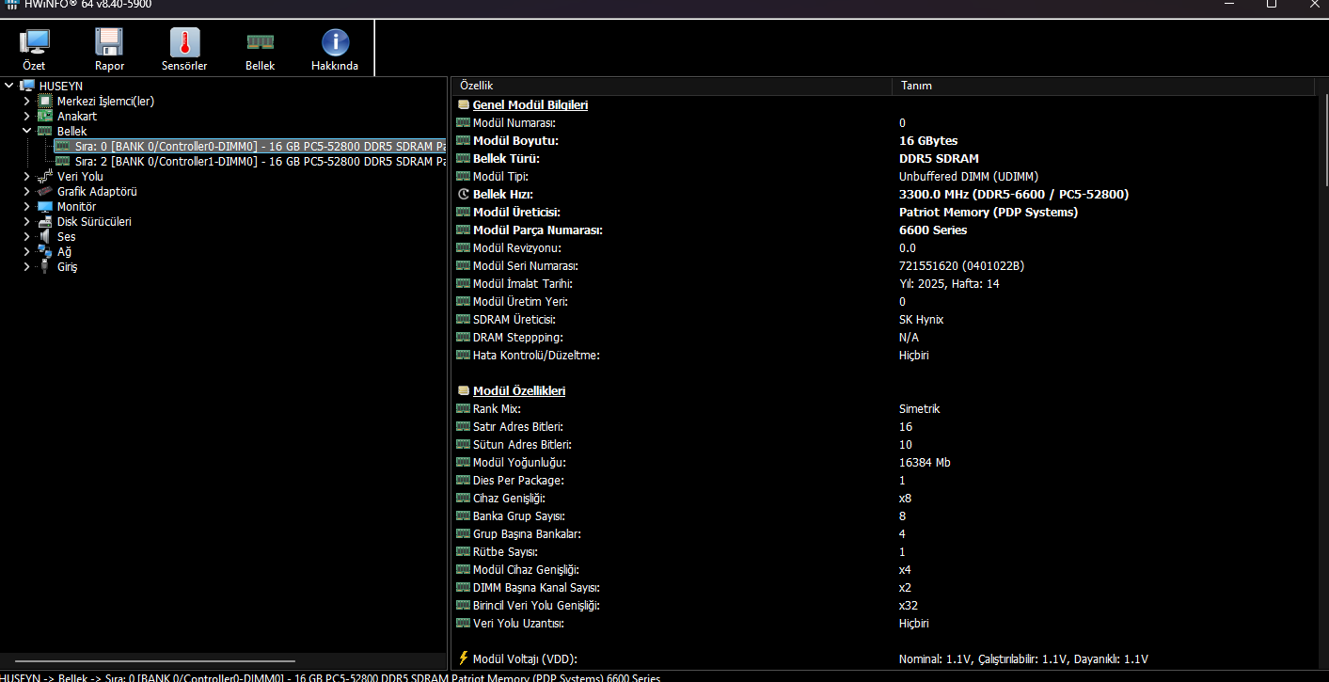Expand the Grafik Adaptörü node

[x=26, y=191]
